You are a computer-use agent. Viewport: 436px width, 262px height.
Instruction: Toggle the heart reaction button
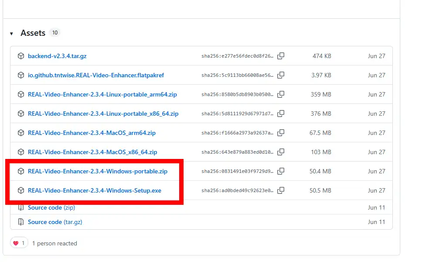[x=19, y=243]
